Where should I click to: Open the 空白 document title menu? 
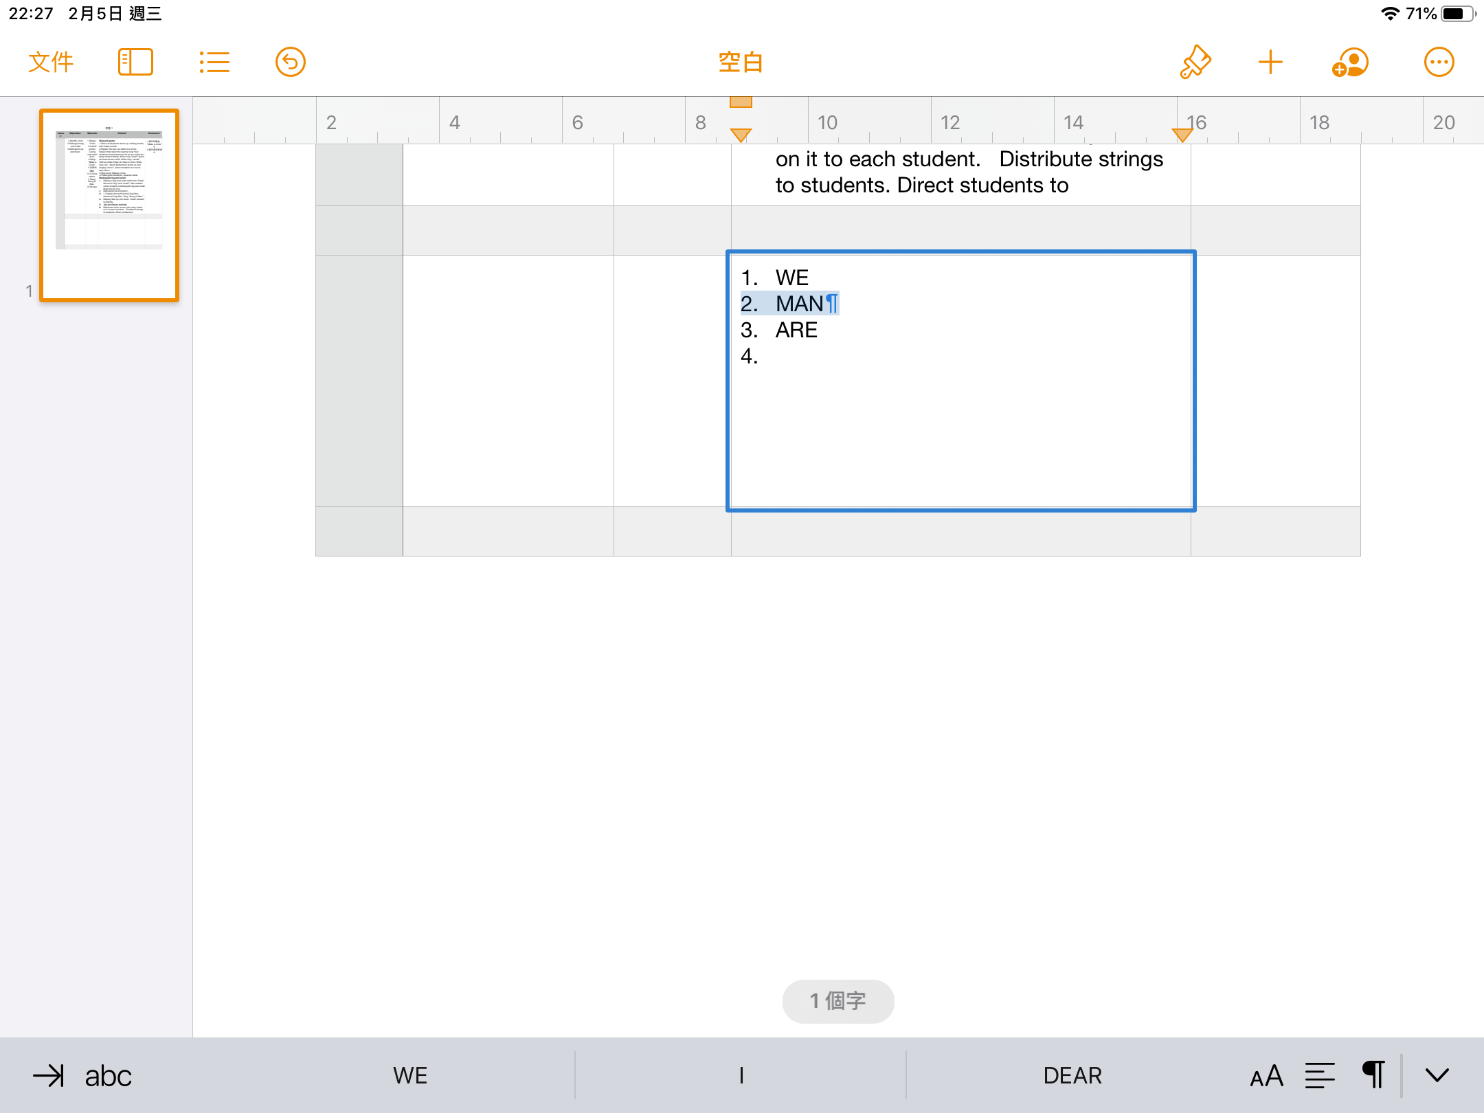741,62
